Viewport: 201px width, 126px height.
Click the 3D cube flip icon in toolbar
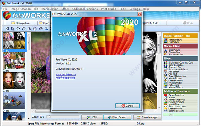click(35, 29)
